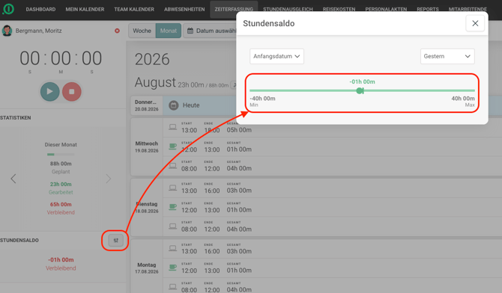Select laptop icon of Montag 13:00 entry
502x293 pixels.
pyautogui.click(x=173, y=248)
